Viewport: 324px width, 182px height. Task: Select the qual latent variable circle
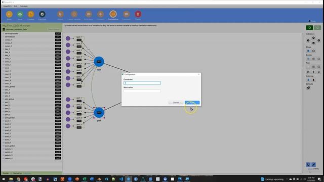coord(99,62)
